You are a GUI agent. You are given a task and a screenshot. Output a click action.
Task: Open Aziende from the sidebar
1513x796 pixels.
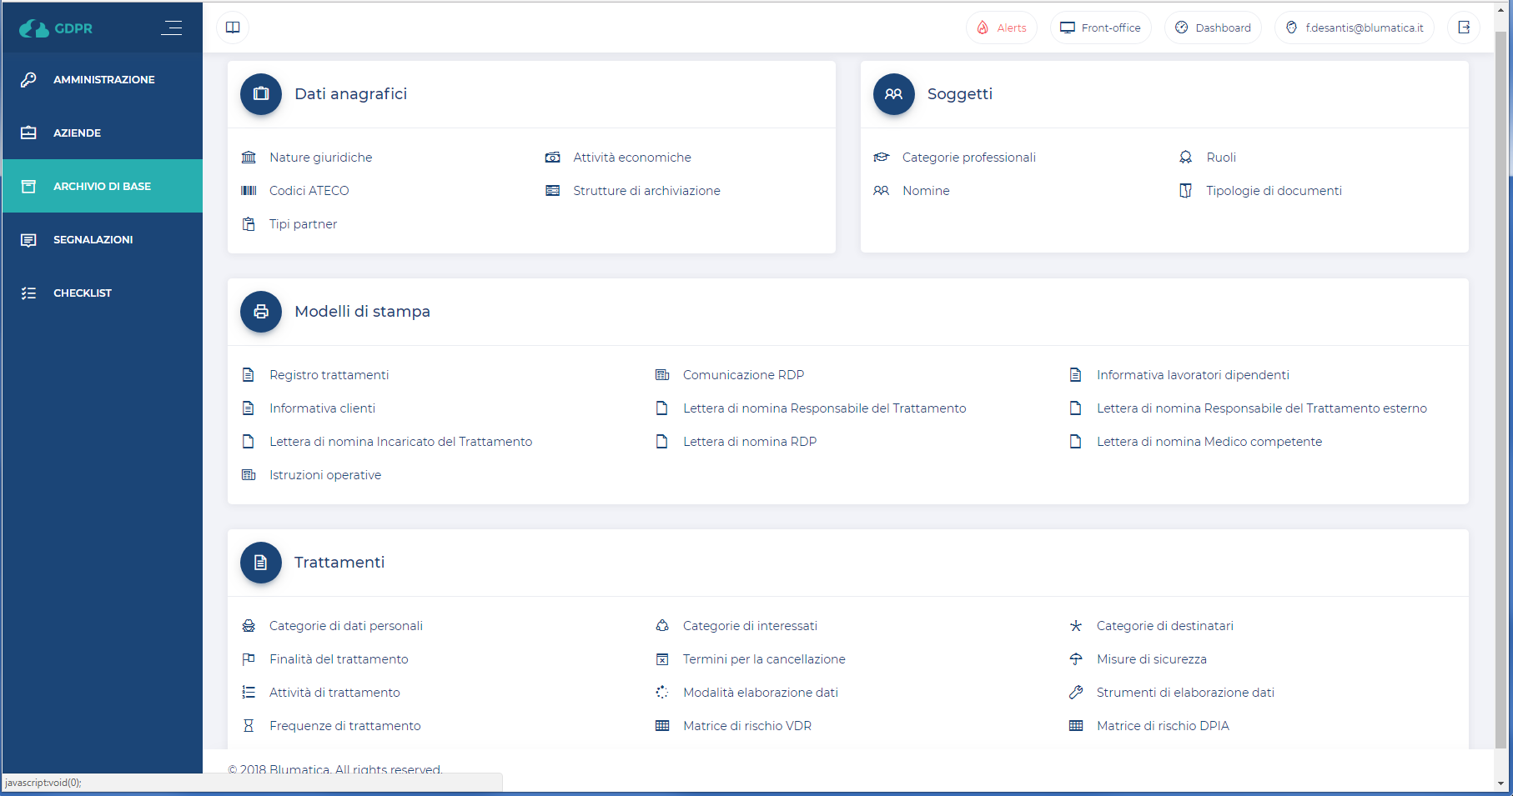[x=77, y=133]
